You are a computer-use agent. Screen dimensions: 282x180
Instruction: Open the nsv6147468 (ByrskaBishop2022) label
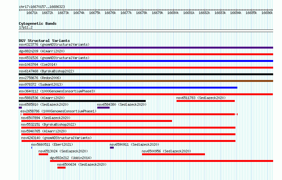coord(47,71)
